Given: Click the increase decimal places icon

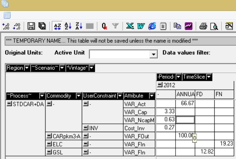Looking at the screenshot, I should [6, 26].
